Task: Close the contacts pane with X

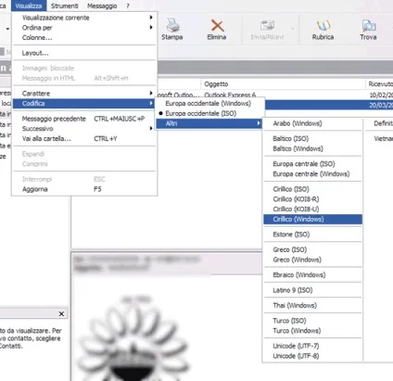Action: (61, 314)
